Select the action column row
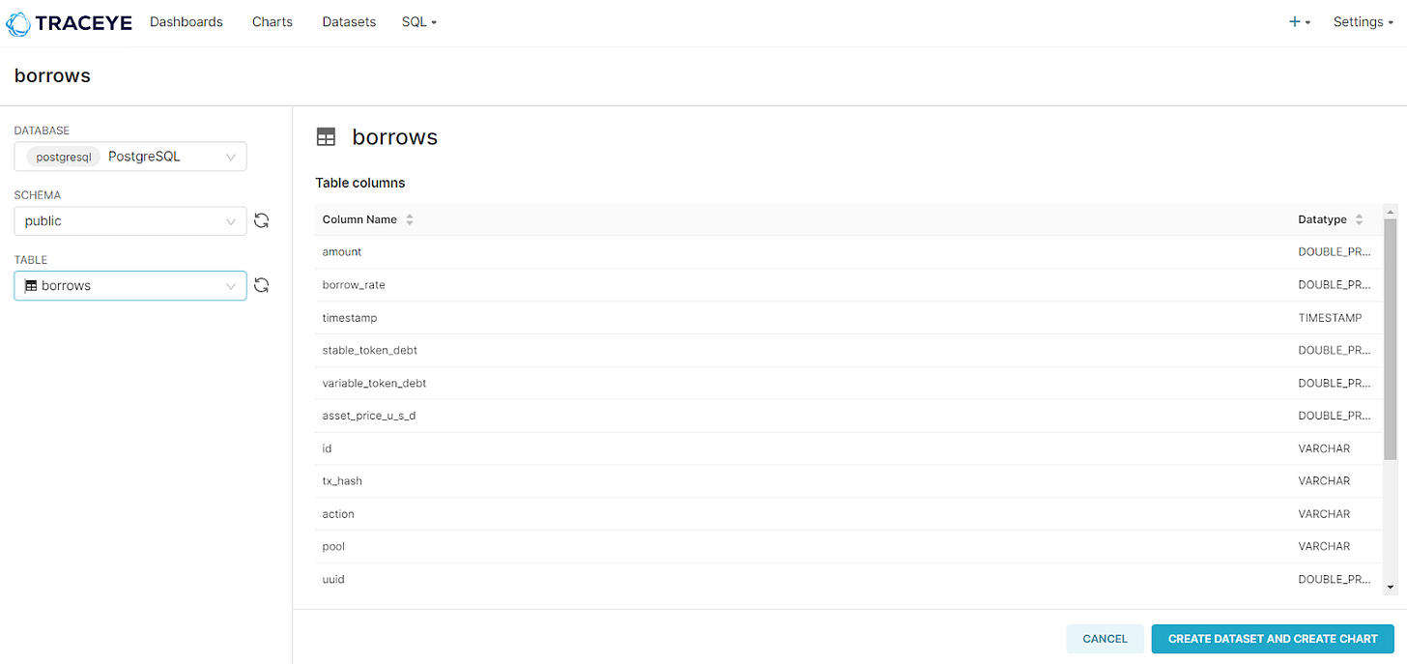 [x=849, y=514]
